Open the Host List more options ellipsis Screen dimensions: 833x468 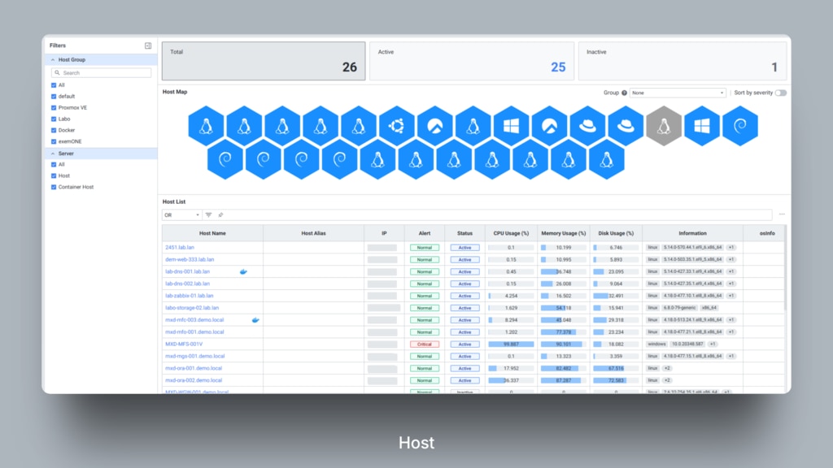(x=782, y=214)
